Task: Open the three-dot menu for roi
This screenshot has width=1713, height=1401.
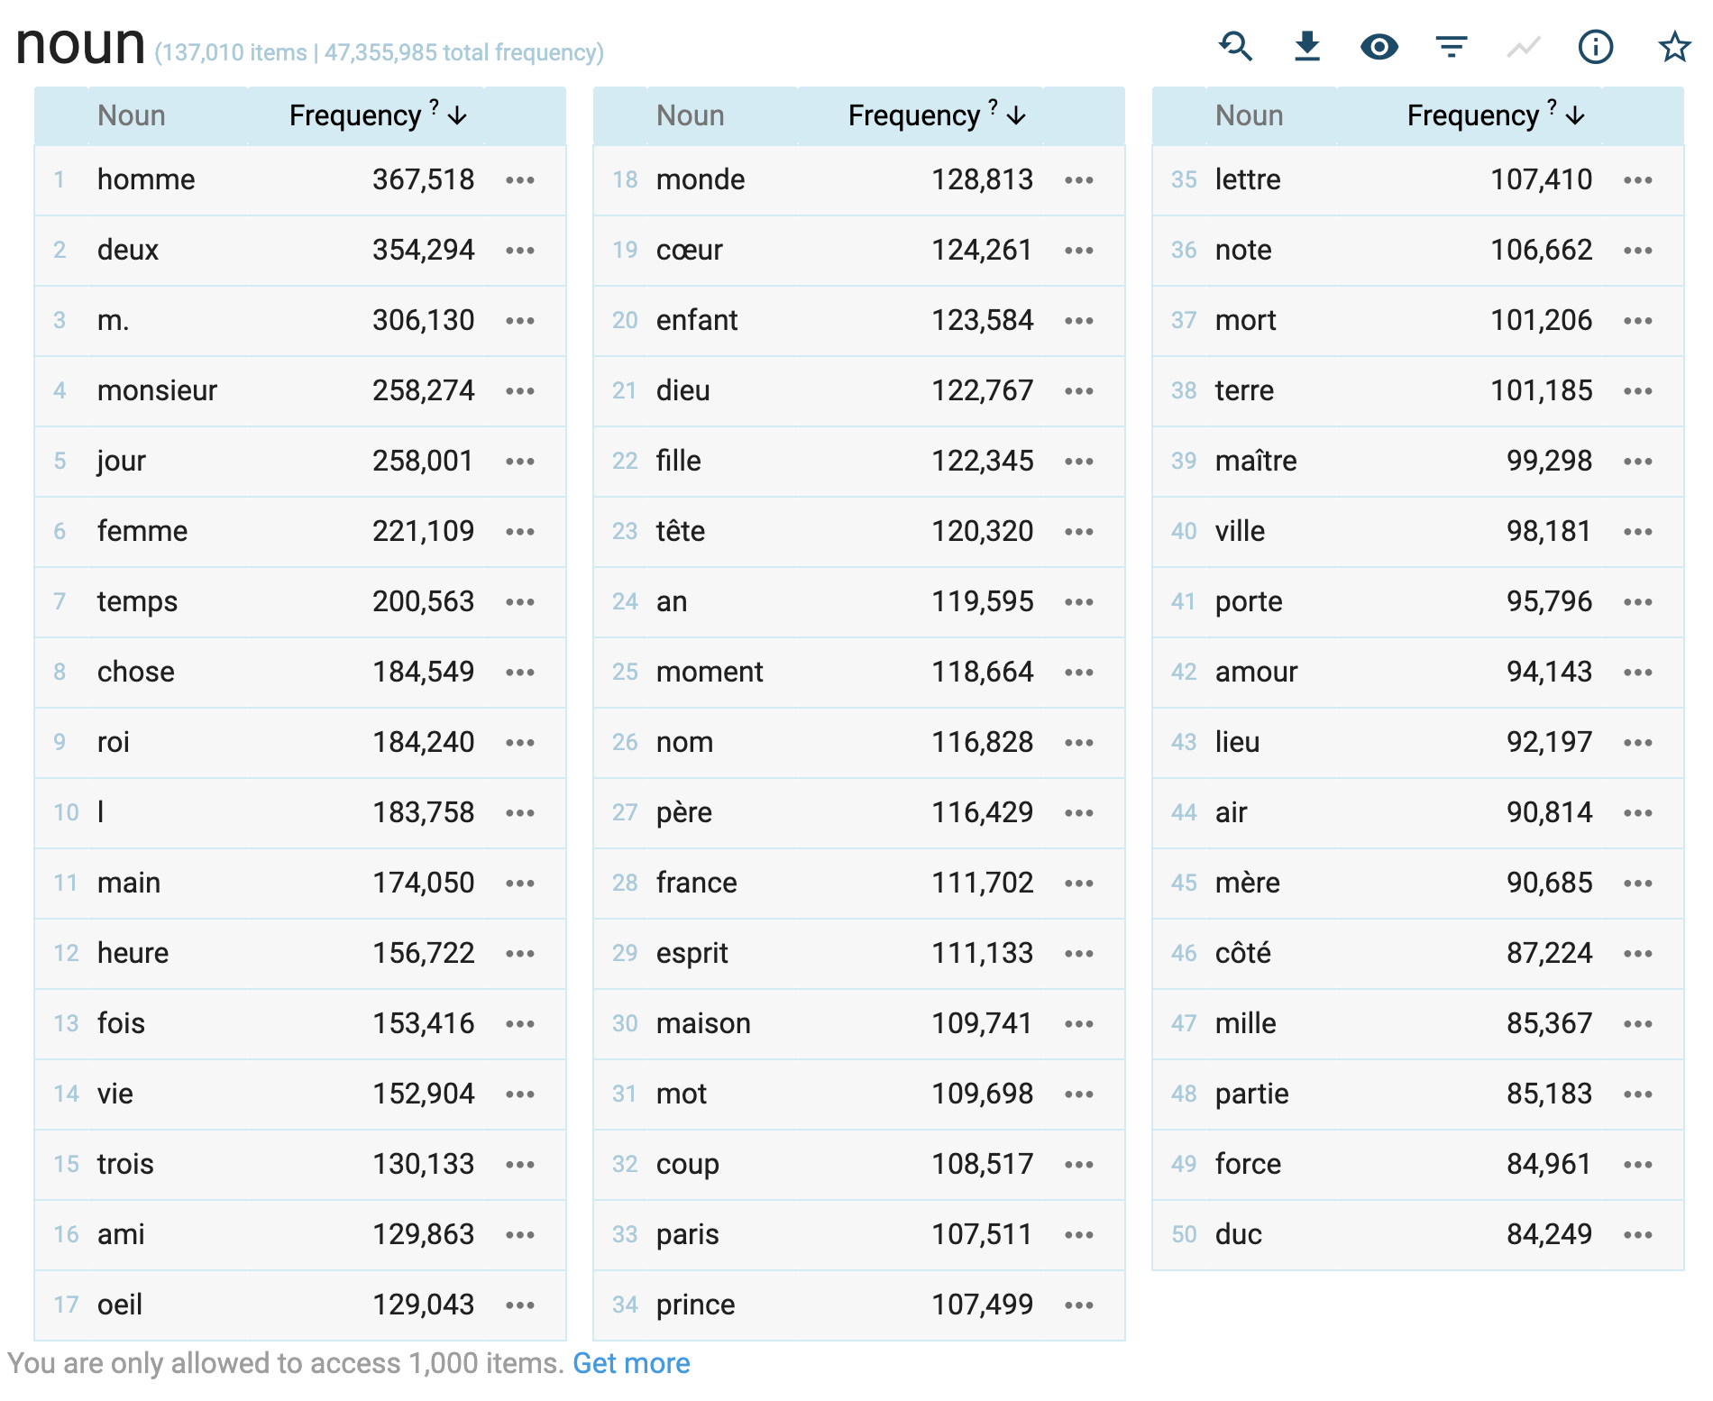Action: pos(520,743)
